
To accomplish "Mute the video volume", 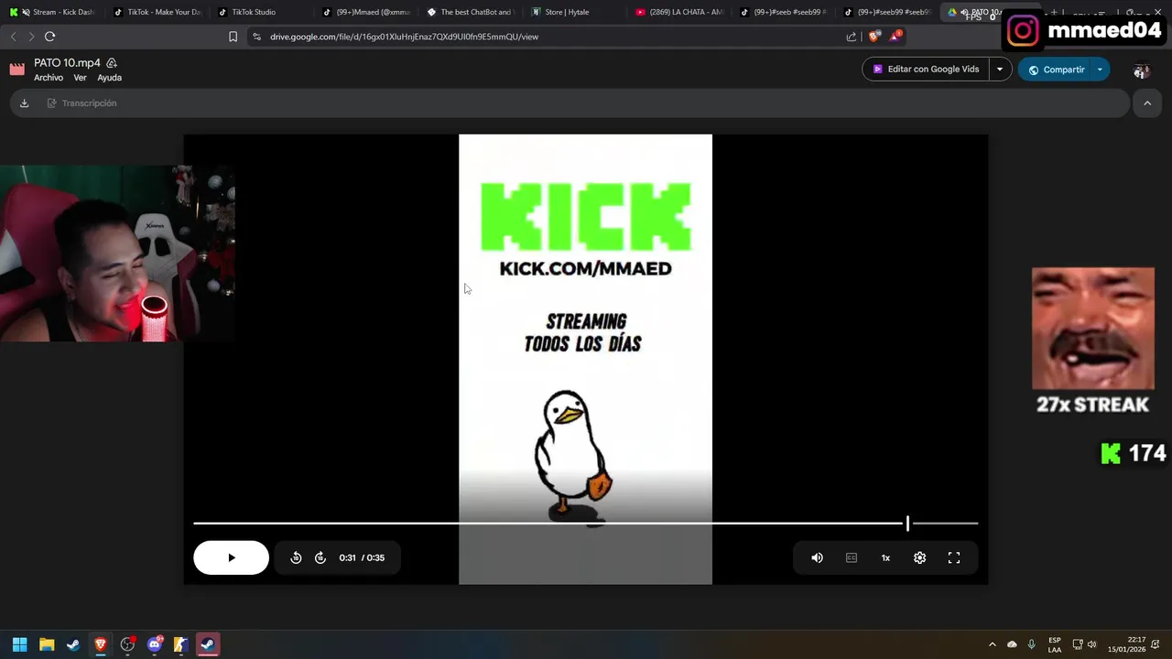I will pos(817,557).
